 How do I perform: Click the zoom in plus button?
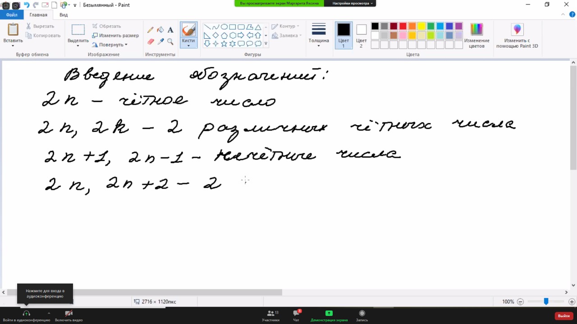[x=572, y=301]
